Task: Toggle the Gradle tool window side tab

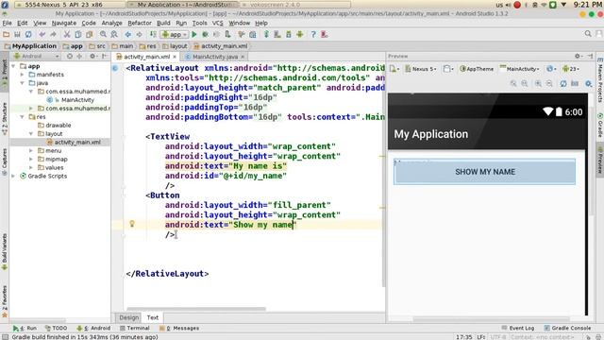Action: 600,126
